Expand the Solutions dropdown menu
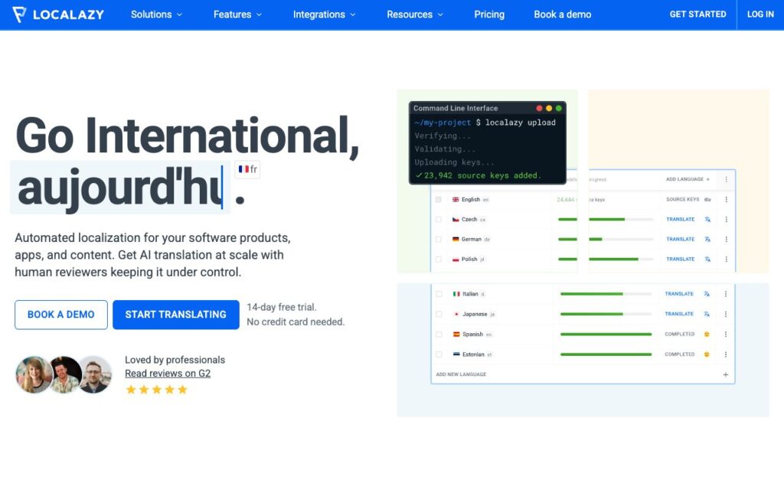 (156, 15)
